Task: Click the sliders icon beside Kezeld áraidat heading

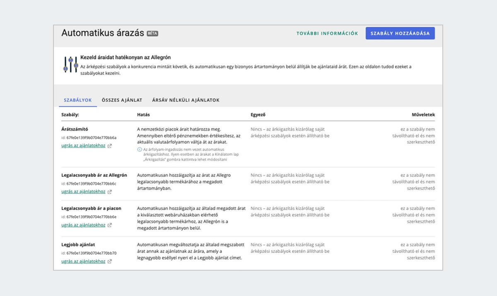Action: [71, 65]
